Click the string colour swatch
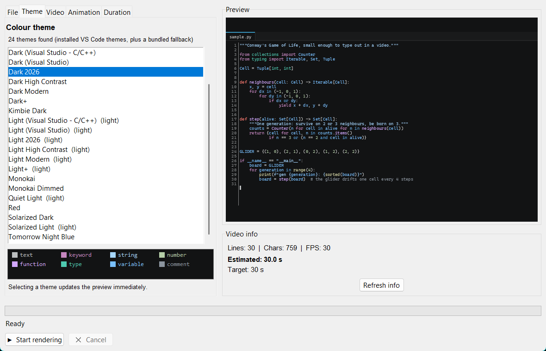This screenshot has height=351, width=546. coord(113,255)
